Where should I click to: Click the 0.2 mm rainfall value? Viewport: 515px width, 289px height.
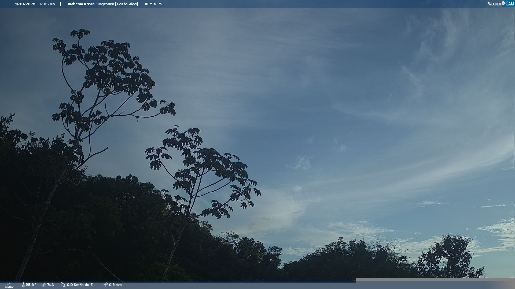115,285
